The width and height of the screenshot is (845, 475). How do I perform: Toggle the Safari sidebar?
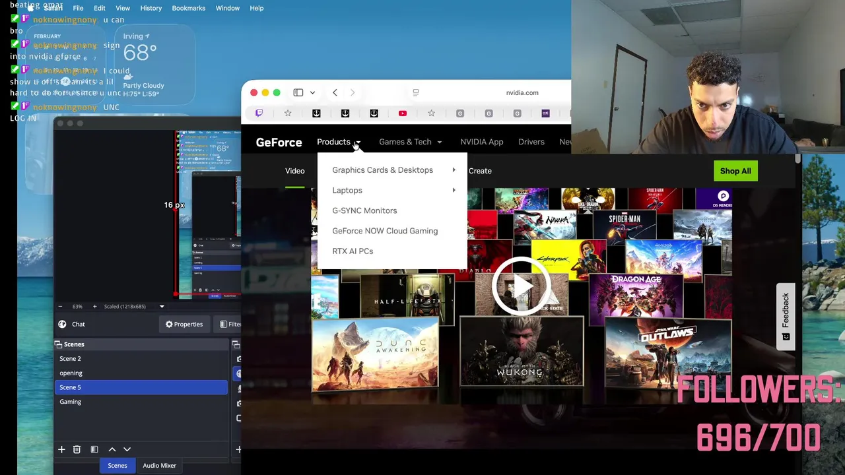(x=298, y=93)
